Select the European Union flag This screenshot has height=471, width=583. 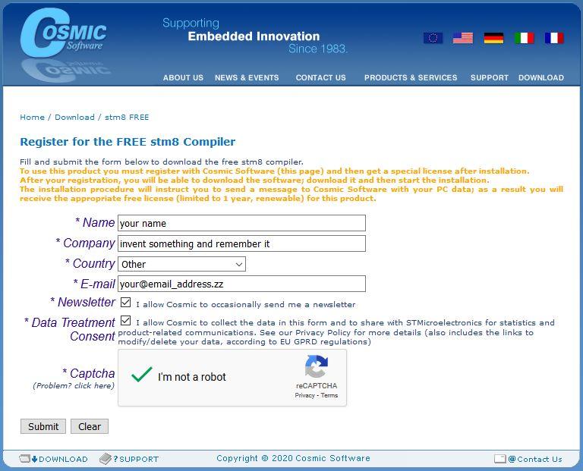[x=433, y=38]
